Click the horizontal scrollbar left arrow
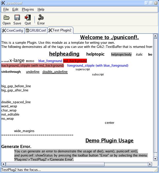 pos(3,164)
